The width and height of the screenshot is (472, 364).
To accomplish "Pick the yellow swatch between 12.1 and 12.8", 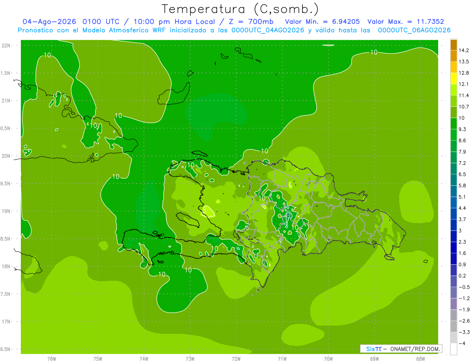I will [454, 79].
